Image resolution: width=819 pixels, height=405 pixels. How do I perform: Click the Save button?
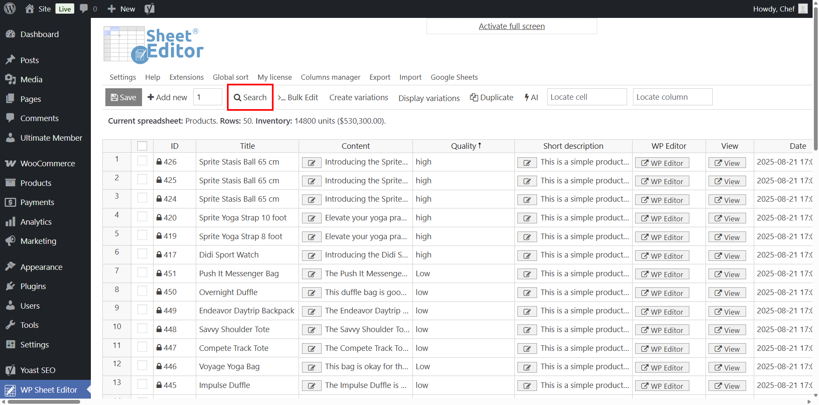point(124,97)
